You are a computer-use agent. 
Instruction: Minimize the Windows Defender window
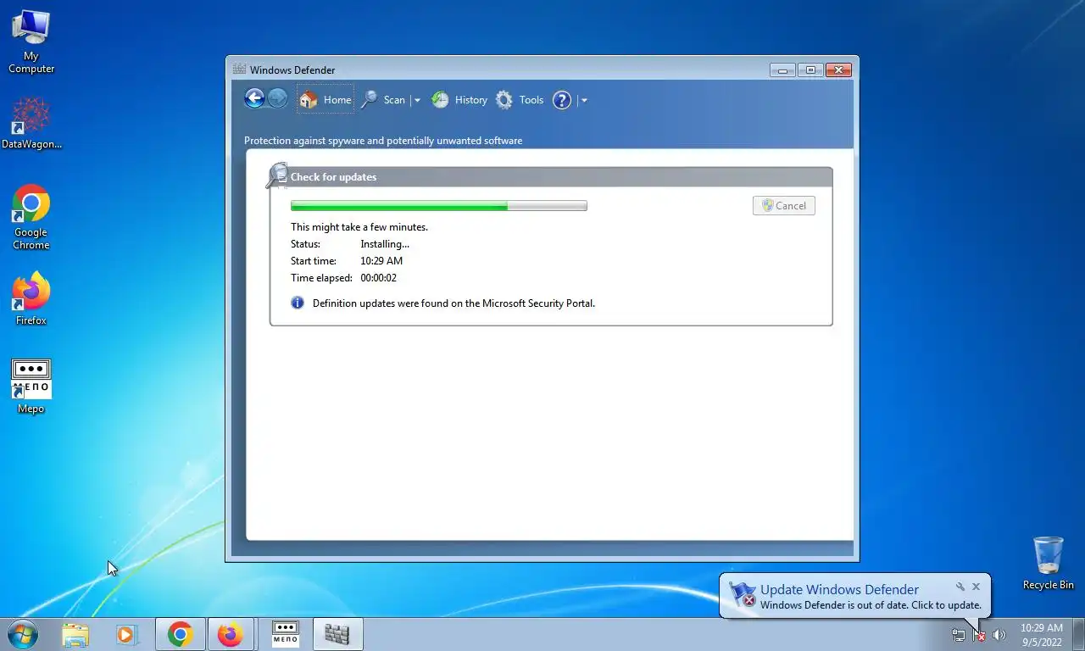(782, 70)
